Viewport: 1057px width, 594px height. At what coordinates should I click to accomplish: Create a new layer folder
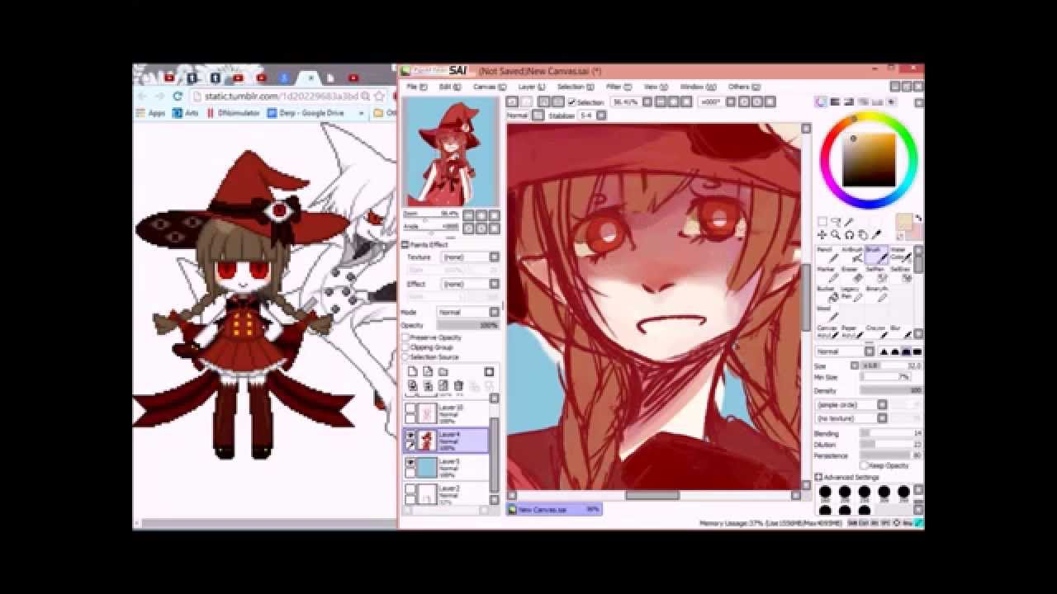tap(443, 372)
